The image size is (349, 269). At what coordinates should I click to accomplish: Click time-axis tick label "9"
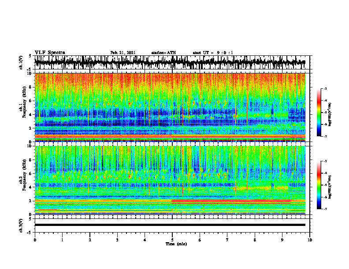(x=282, y=240)
